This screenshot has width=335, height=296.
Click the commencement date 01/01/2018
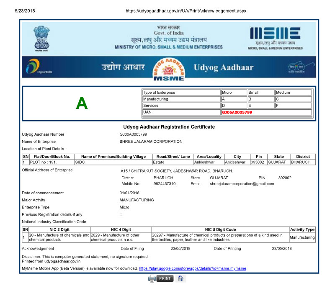(x=129, y=193)
